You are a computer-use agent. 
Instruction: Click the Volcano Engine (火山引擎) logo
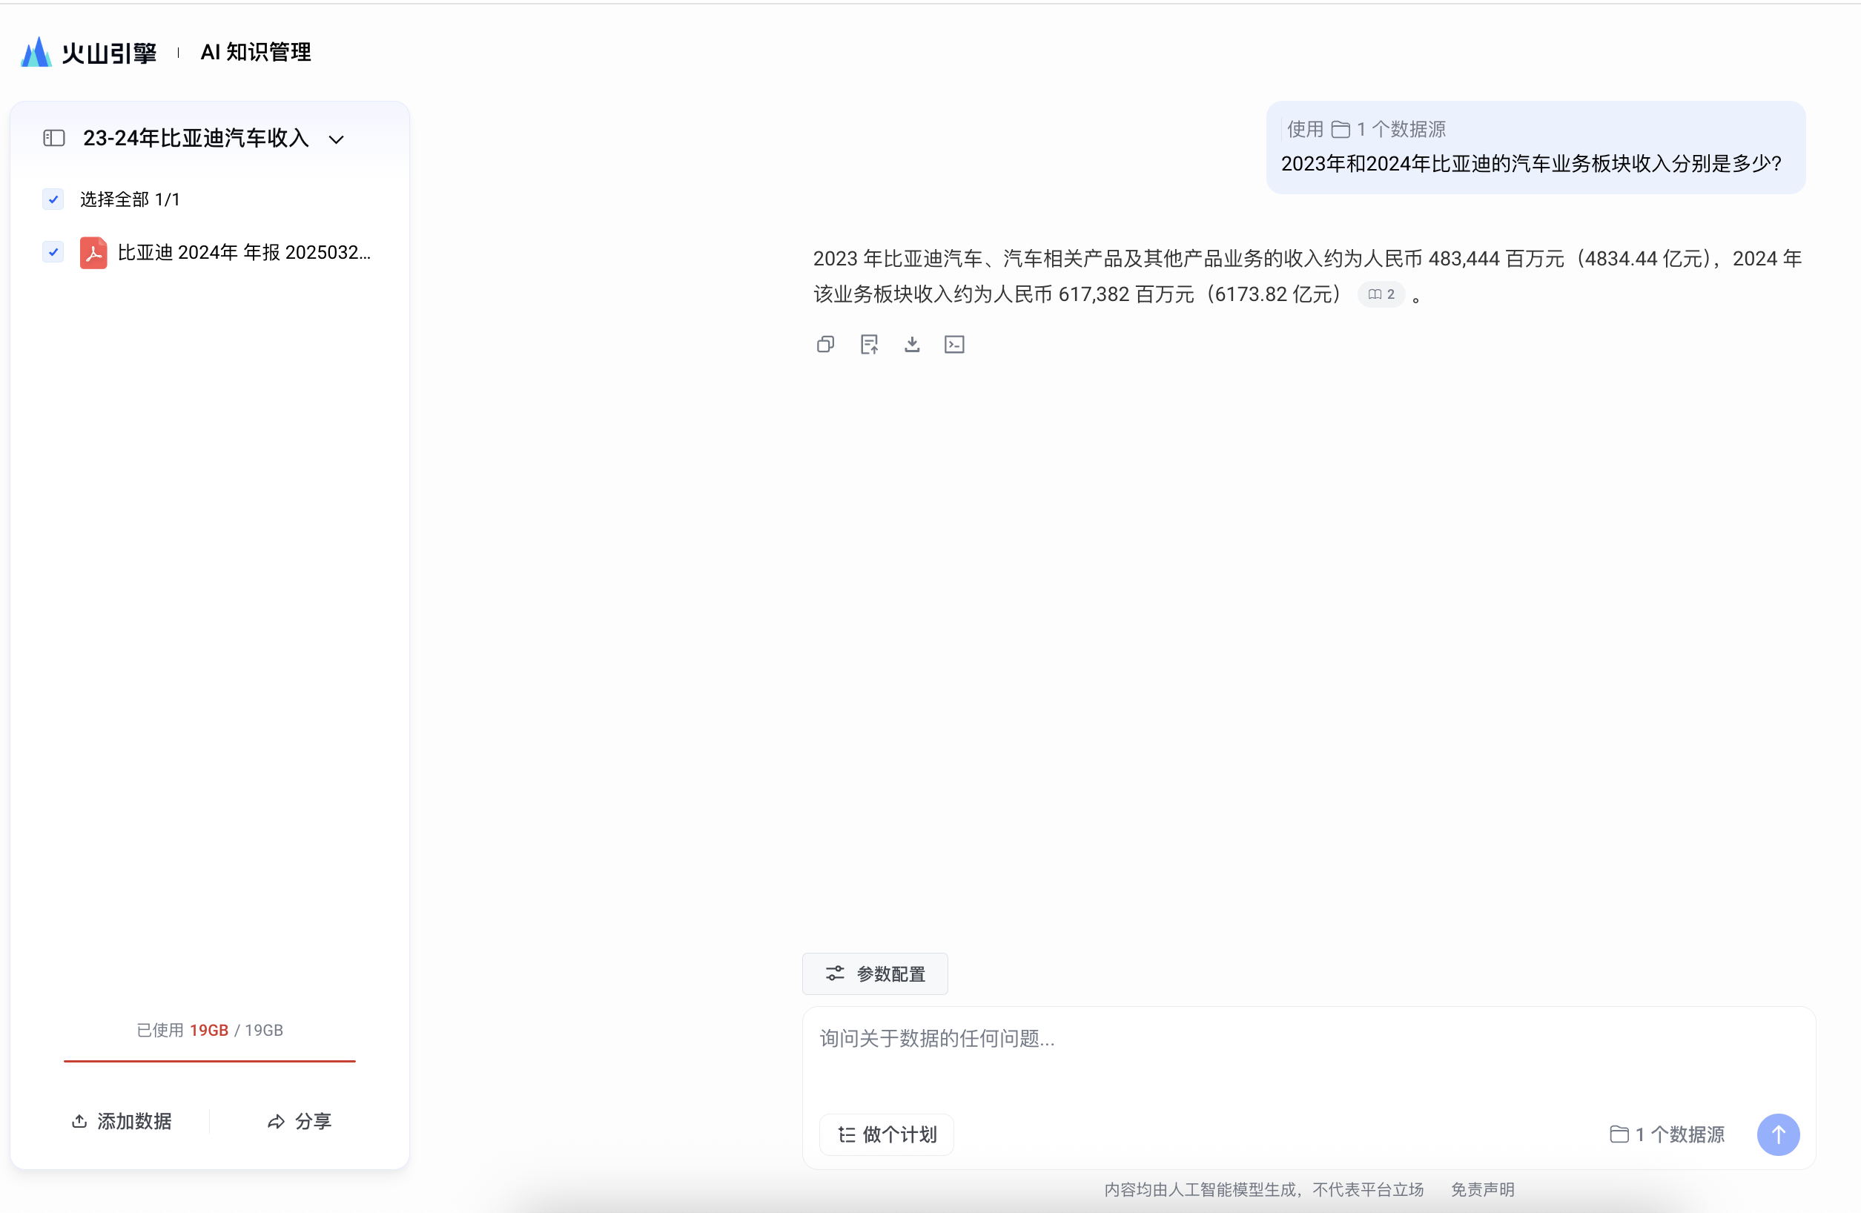point(88,53)
